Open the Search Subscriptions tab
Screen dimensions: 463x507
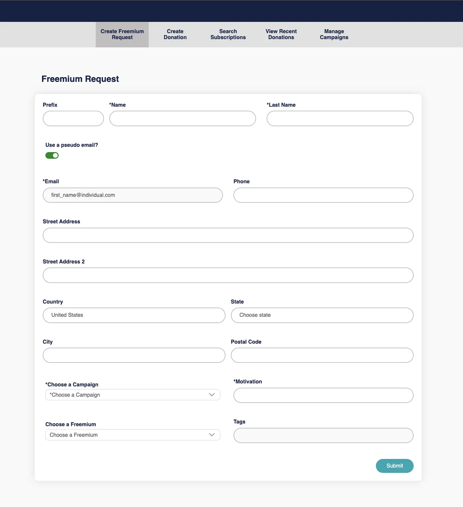pyautogui.click(x=228, y=34)
